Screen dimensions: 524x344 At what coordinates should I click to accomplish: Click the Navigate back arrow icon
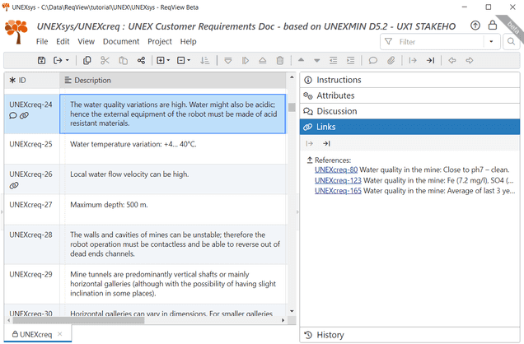pyautogui.click(x=452, y=60)
